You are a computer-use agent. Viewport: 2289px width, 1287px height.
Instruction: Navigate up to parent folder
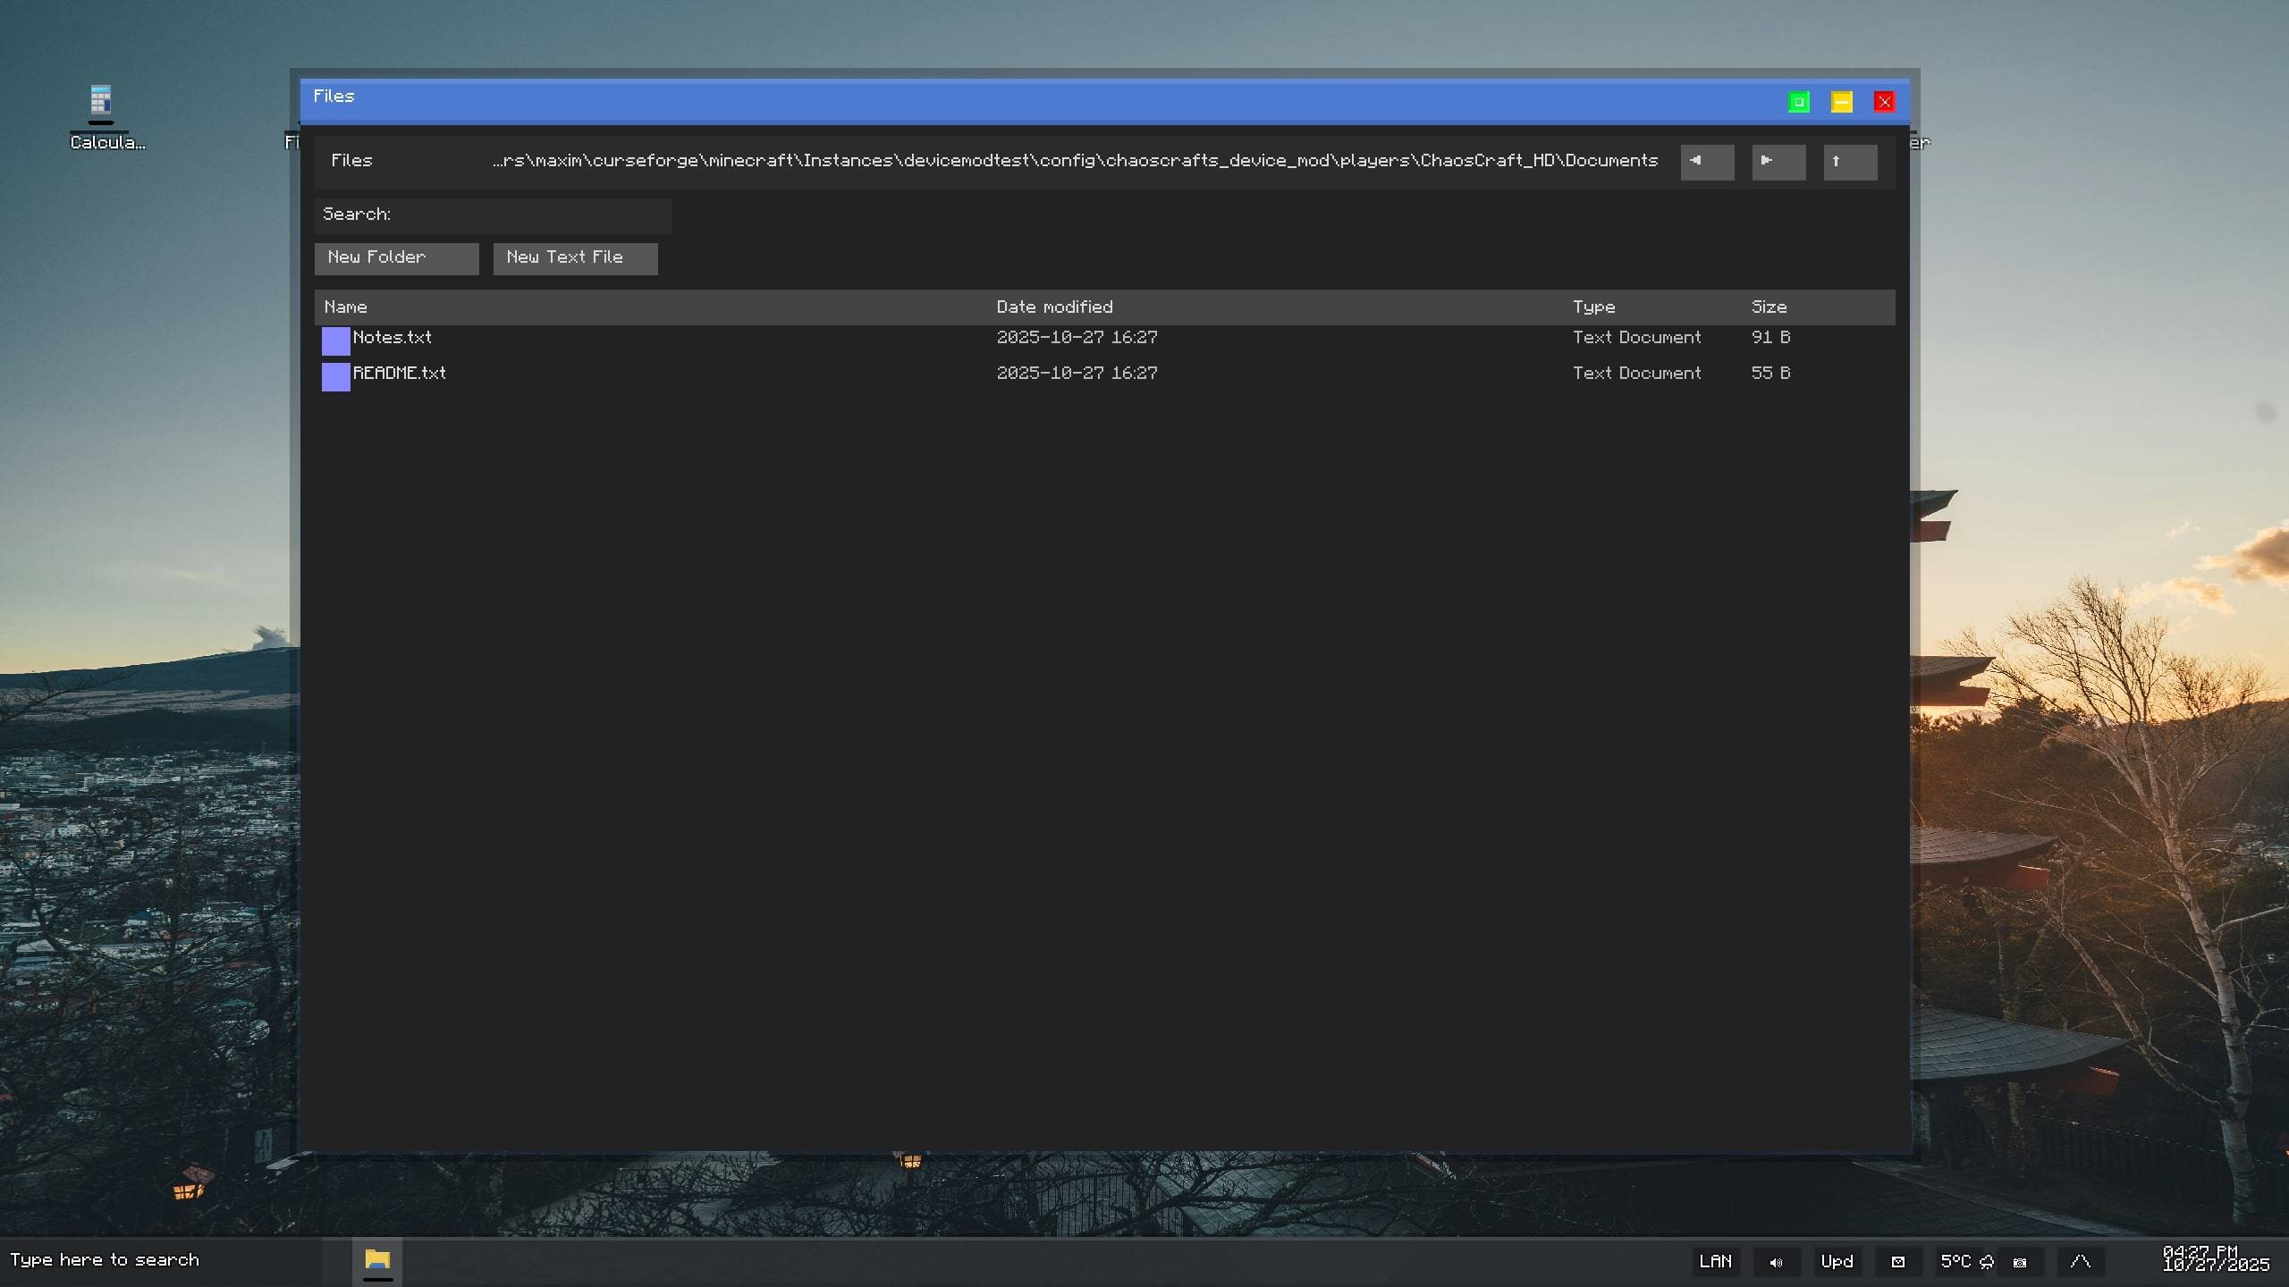[1849, 162]
